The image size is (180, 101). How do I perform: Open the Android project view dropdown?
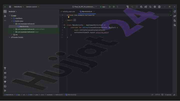click(x=13, y=11)
